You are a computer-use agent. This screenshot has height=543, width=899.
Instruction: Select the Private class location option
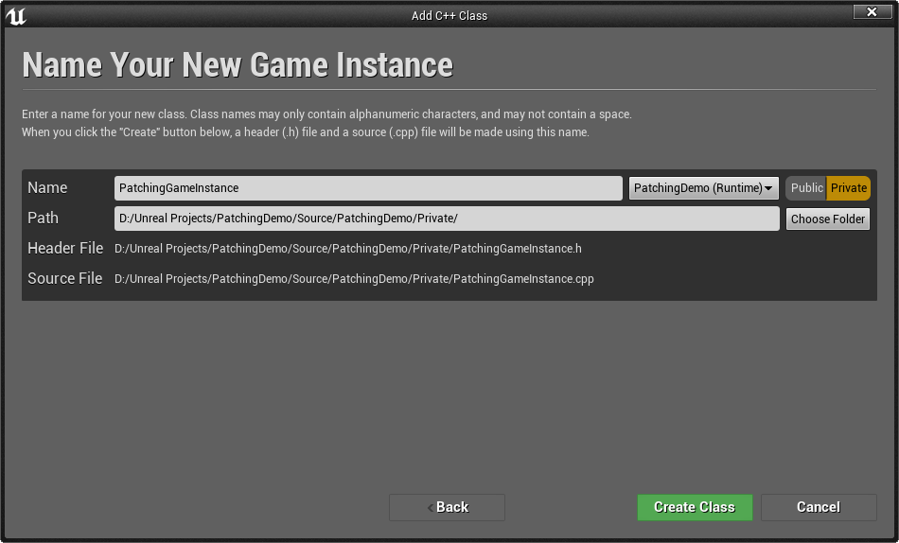coord(849,188)
